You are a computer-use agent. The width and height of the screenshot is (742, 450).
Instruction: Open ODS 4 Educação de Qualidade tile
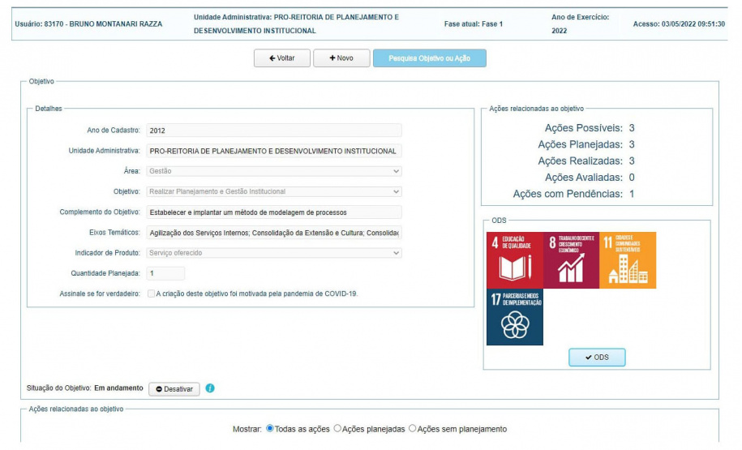[x=514, y=260]
